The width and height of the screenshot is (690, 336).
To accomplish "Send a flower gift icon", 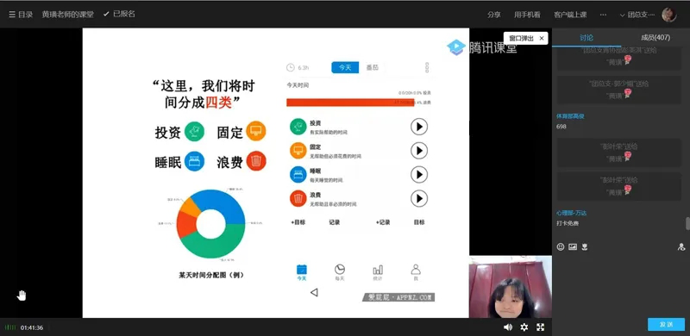I will [x=585, y=246].
